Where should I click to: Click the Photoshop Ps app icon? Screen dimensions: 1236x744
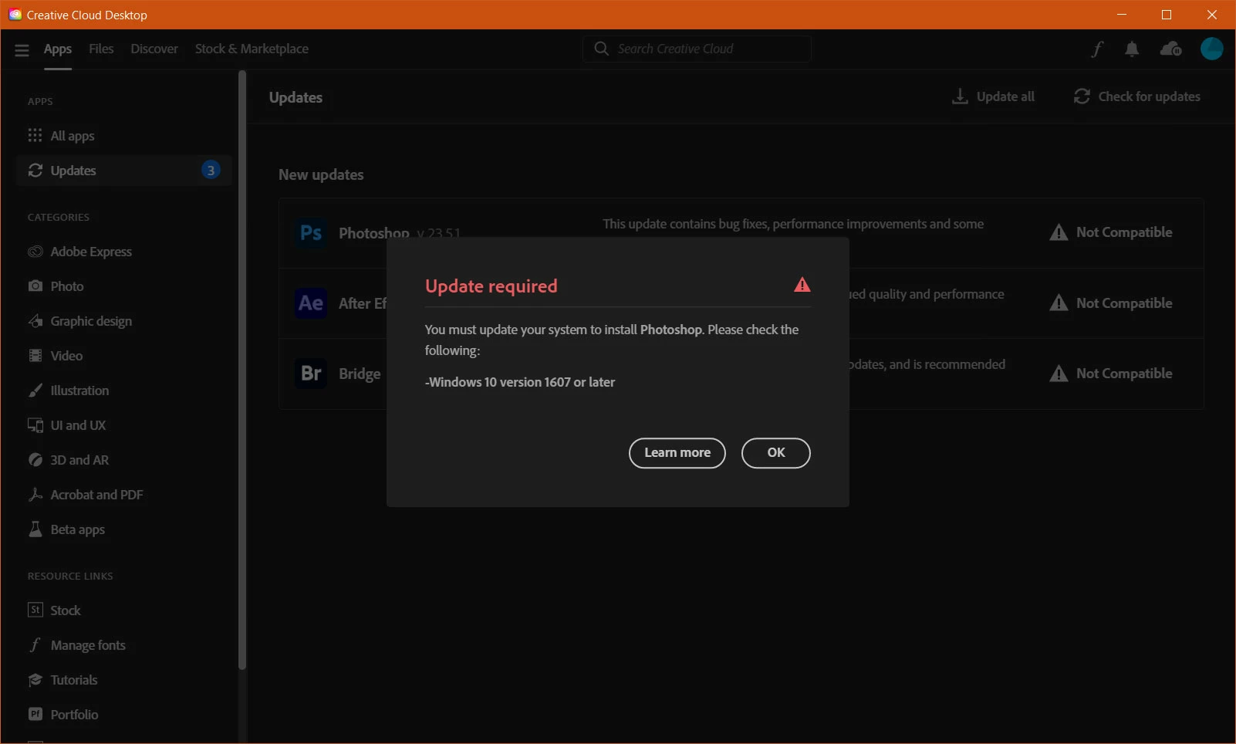[311, 233]
